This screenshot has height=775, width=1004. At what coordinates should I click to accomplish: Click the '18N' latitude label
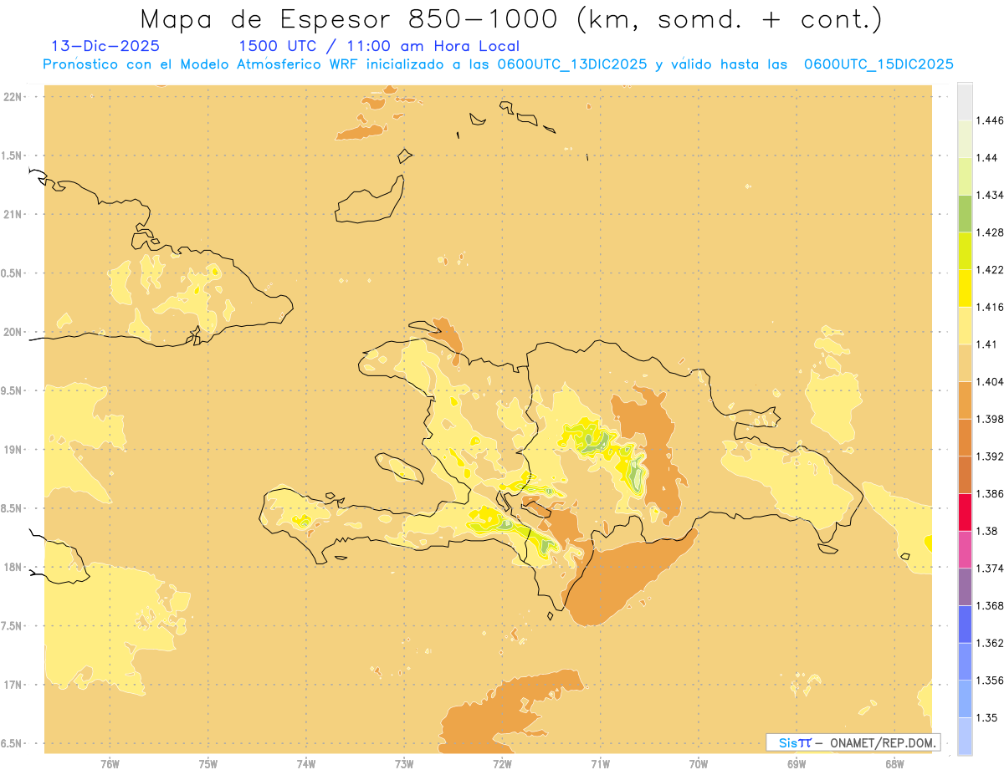(13, 567)
